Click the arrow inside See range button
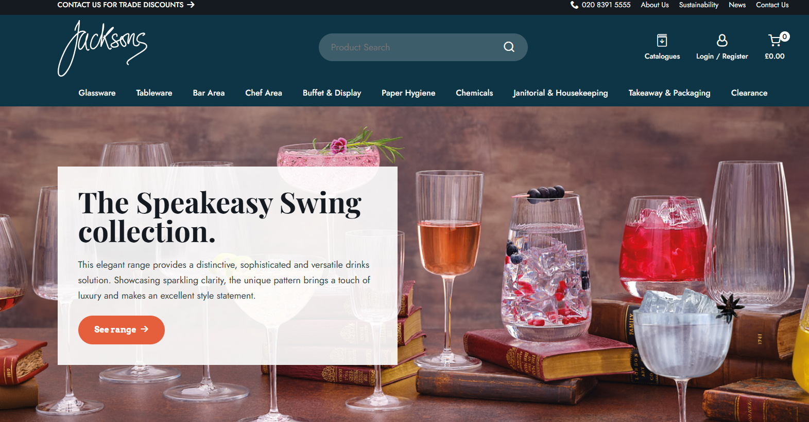 coord(145,329)
